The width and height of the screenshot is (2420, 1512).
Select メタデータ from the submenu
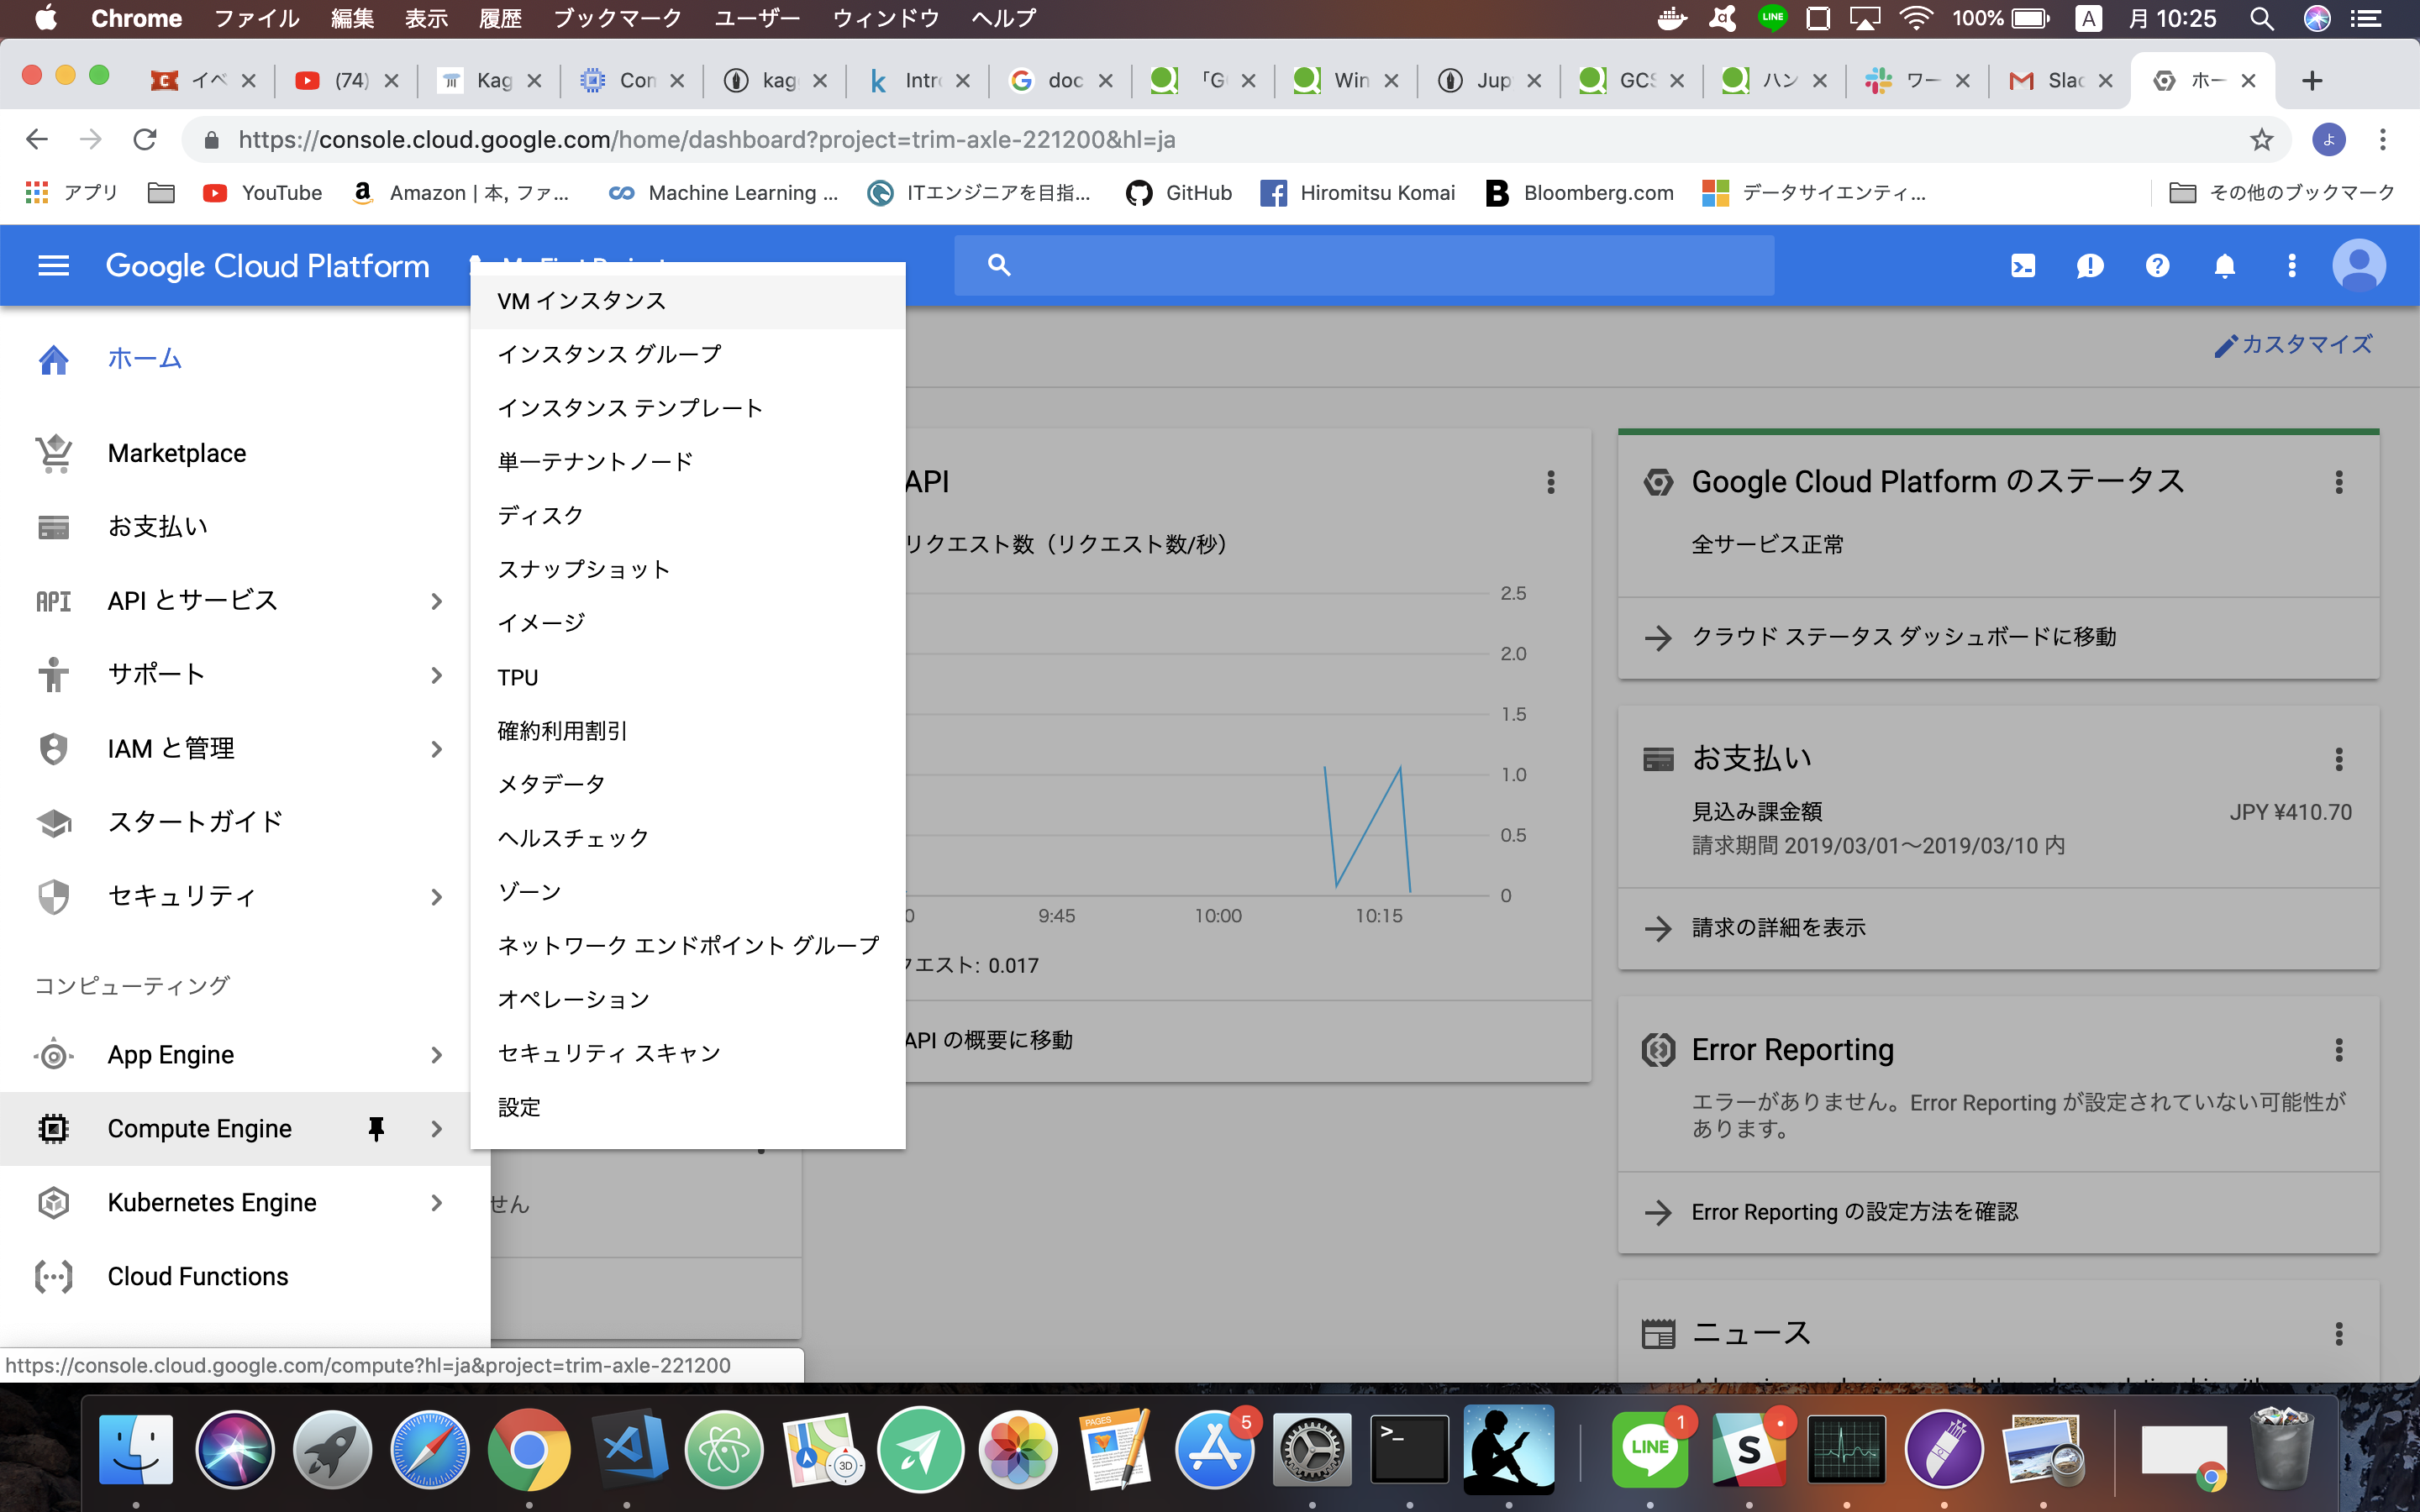pos(688,784)
